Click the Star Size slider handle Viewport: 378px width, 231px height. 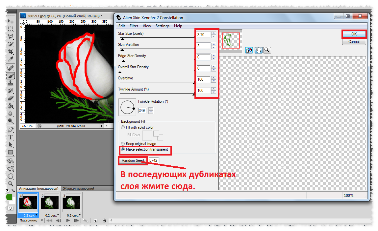[x=122, y=38]
